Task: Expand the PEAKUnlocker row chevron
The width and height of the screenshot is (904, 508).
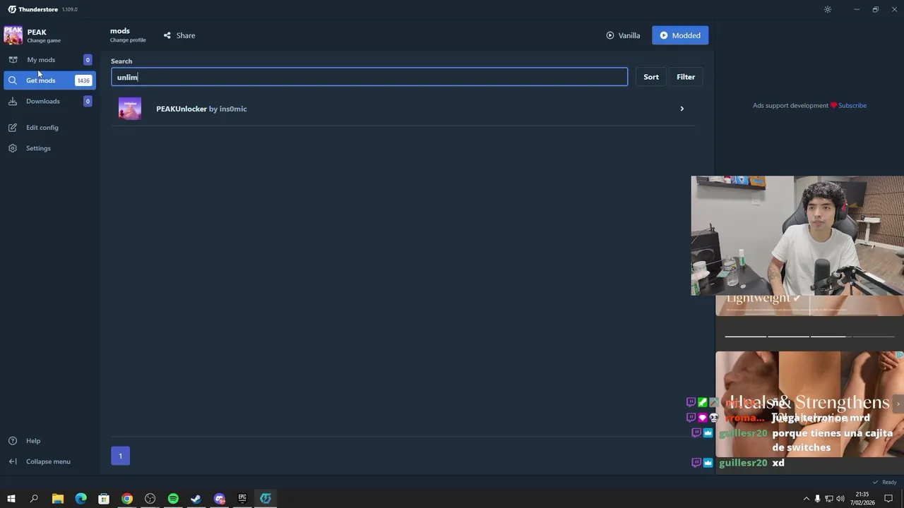Action: pos(682,109)
